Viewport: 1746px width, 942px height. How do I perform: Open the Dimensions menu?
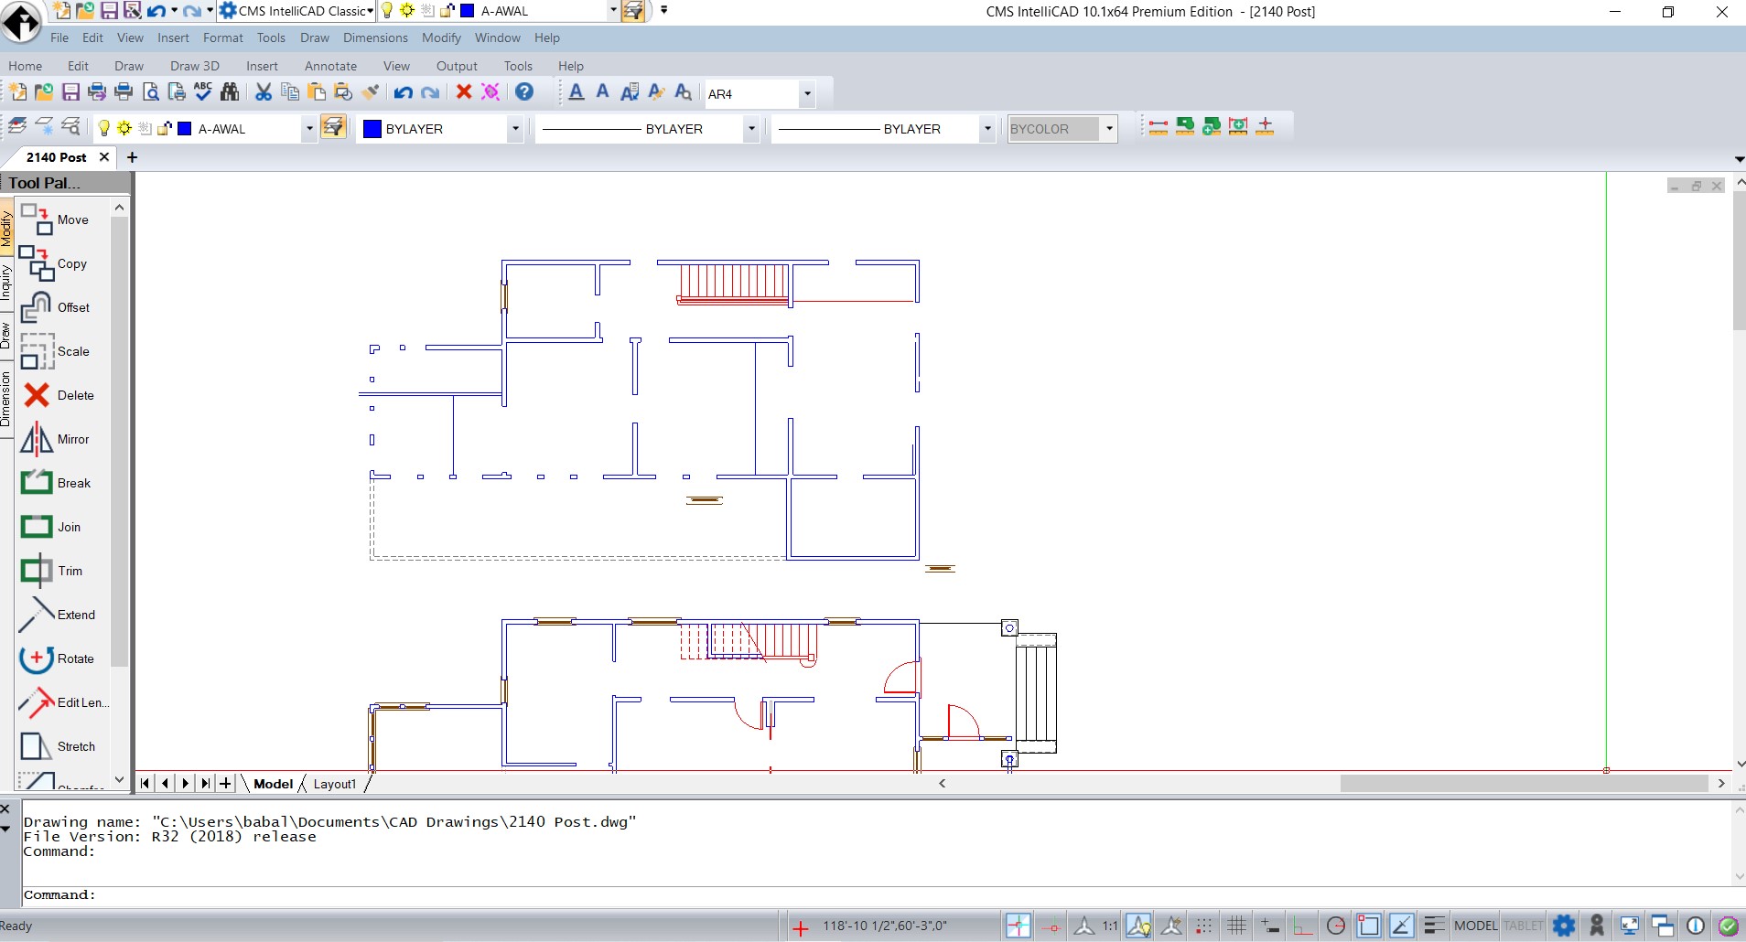[x=375, y=37]
